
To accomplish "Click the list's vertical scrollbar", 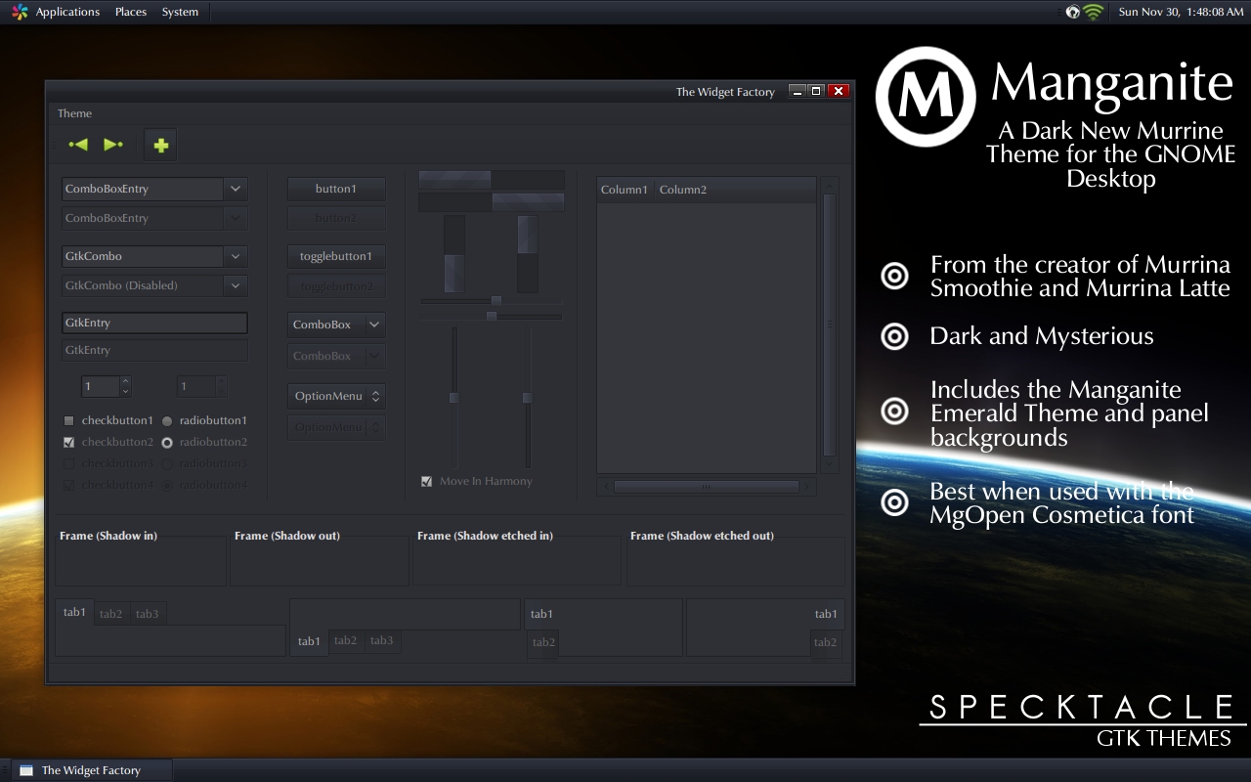I will pyautogui.click(x=830, y=325).
